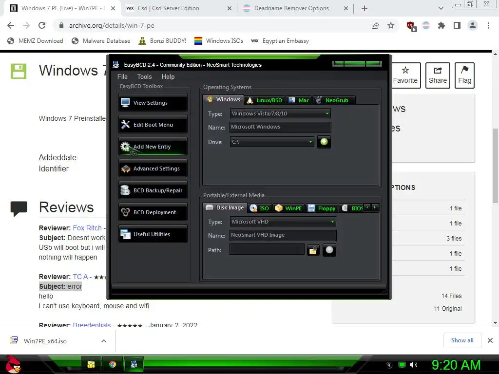Open MEMZ Download bookmark
The width and height of the screenshot is (499, 374).
[x=35, y=41]
